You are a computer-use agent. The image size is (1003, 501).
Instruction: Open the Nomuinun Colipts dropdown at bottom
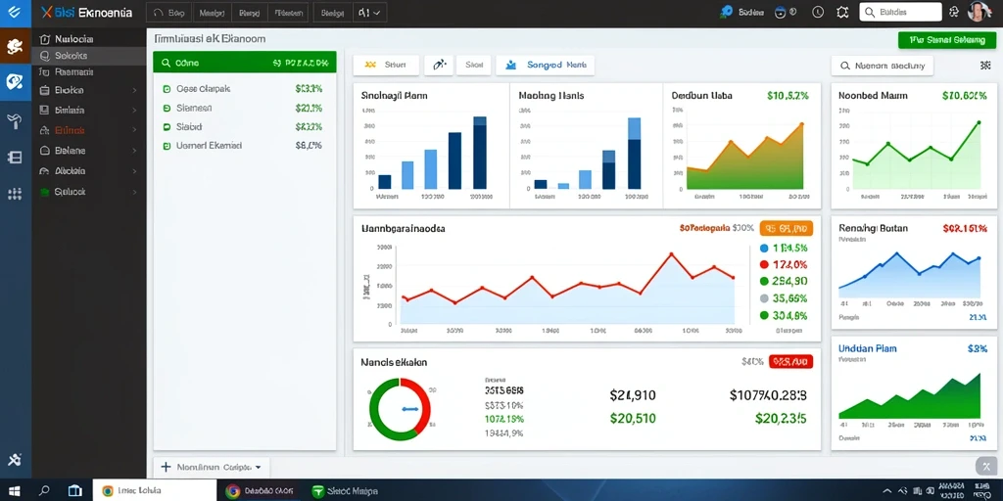pyautogui.click(x=213, y=467)
